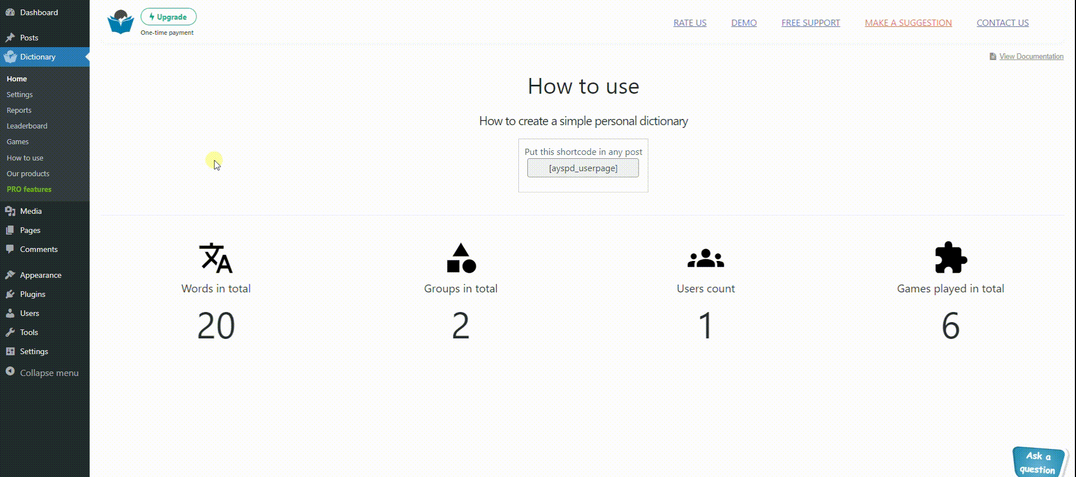
Task: Follow the RATE US link
Action: 690,23
